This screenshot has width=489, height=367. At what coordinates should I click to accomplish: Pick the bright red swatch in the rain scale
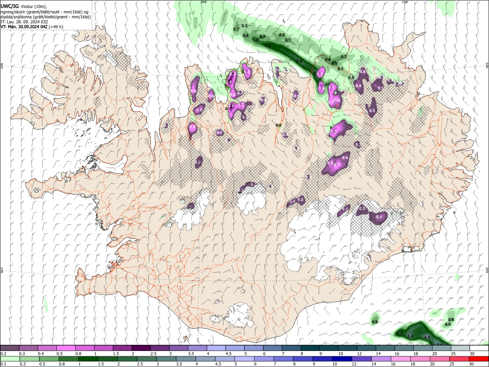[479, 359]
